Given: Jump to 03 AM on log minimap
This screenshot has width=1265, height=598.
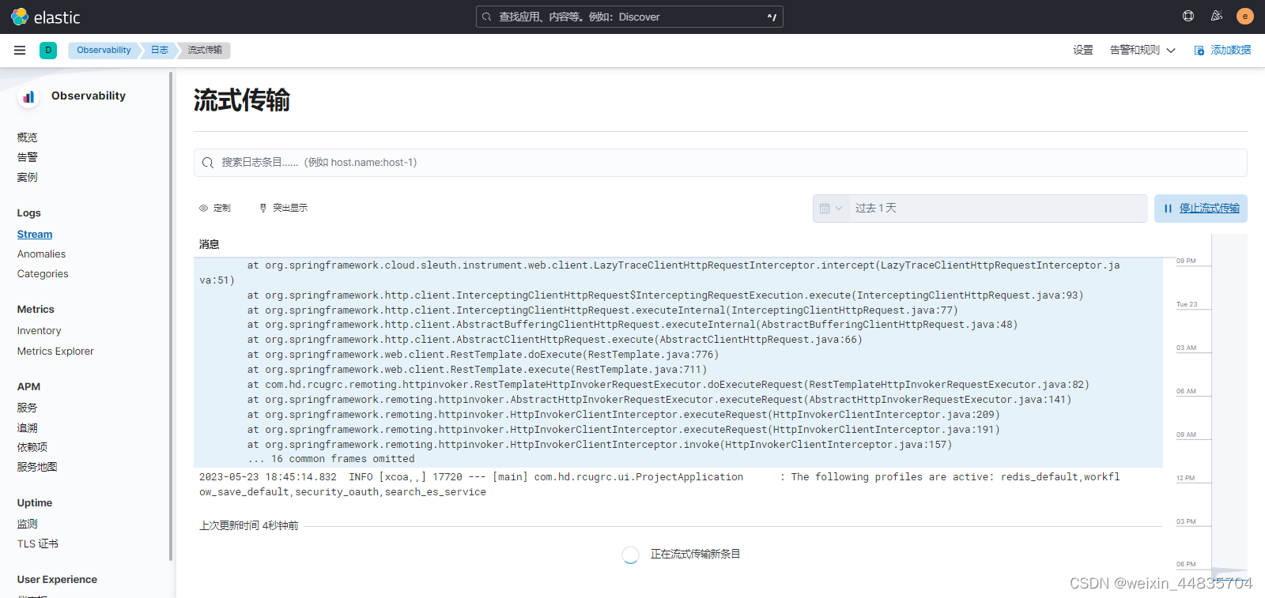Looking at the screenshot, I should (x=1186, y=348).
